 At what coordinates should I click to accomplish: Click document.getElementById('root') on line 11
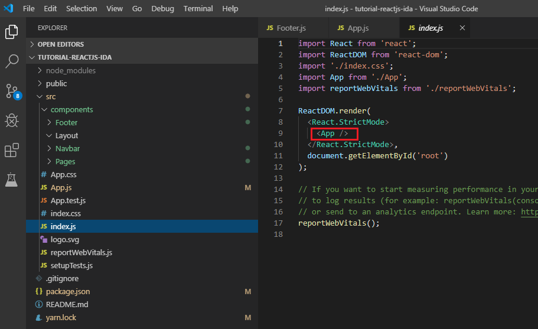tap(377, 156)
